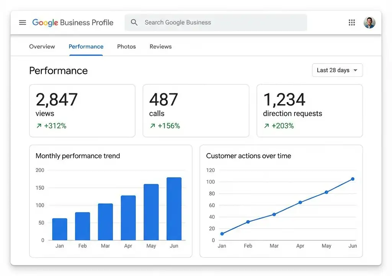Click the Apr data point on line chart
Screen dimensions: 392x276
pyautogui.click(x=300, y=203)
